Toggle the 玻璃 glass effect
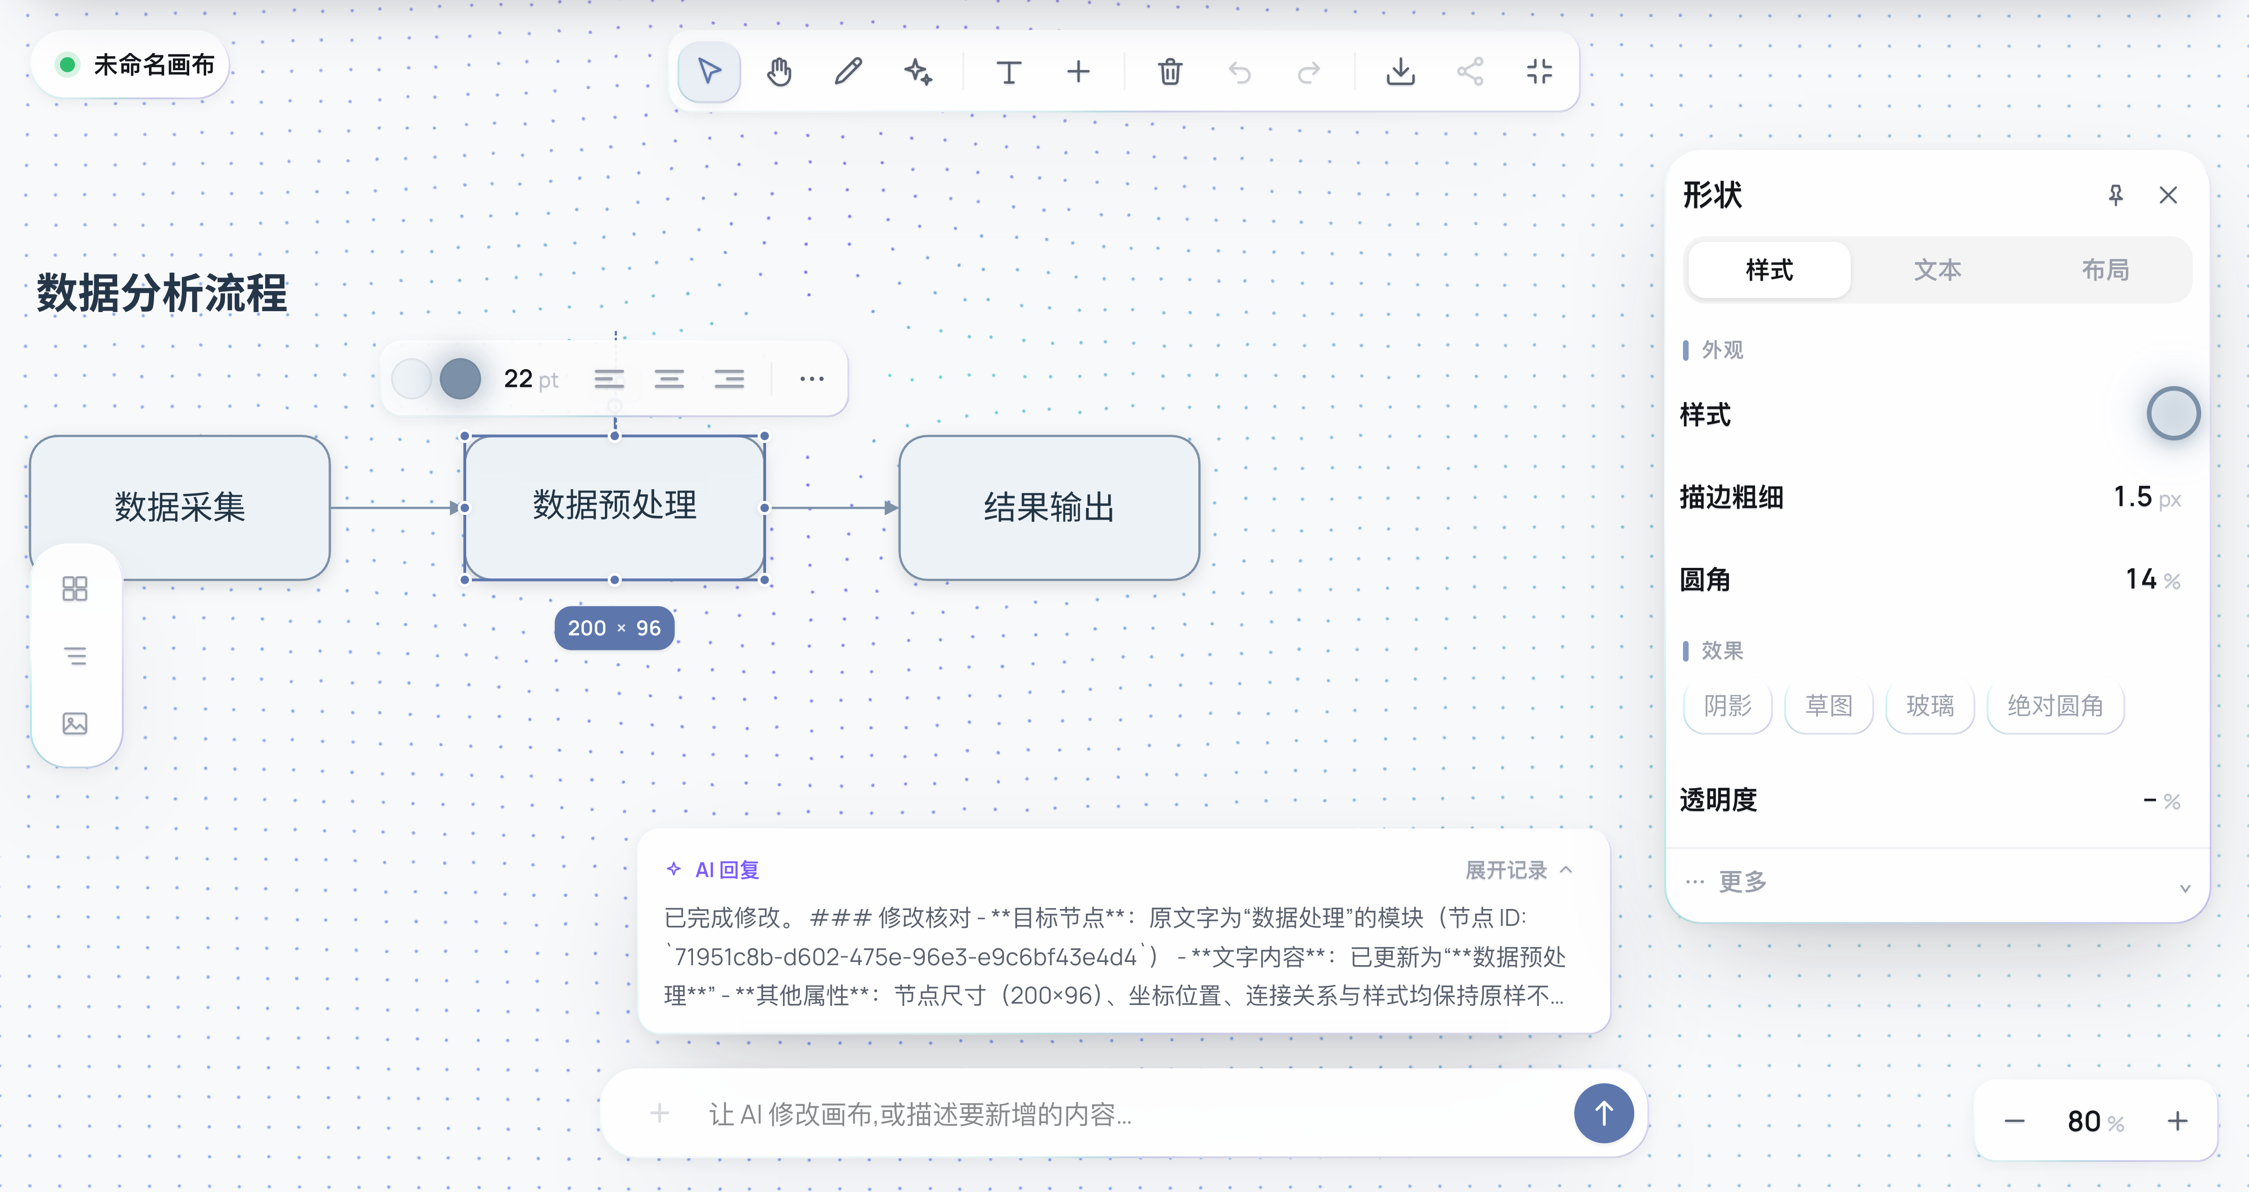Viewport: 2249px width, 1192px height. pos(1929,706)
